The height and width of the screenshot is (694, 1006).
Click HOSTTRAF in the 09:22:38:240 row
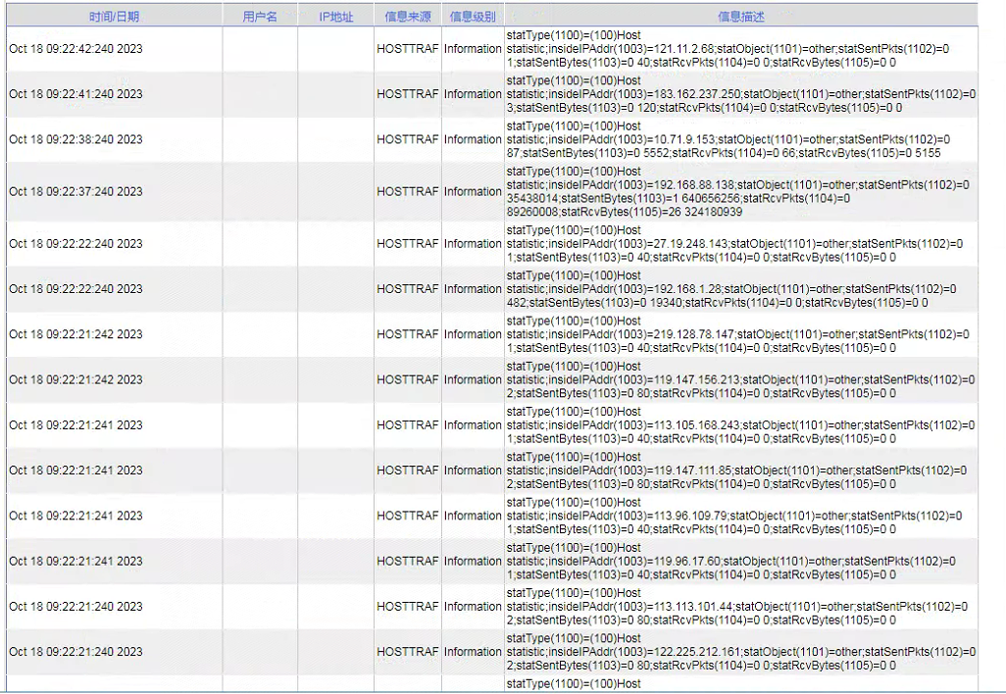[408, 140]
